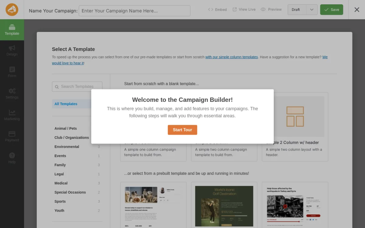Open the Marketing sidebar section
365x228 pixels.
tap(12, 115)
